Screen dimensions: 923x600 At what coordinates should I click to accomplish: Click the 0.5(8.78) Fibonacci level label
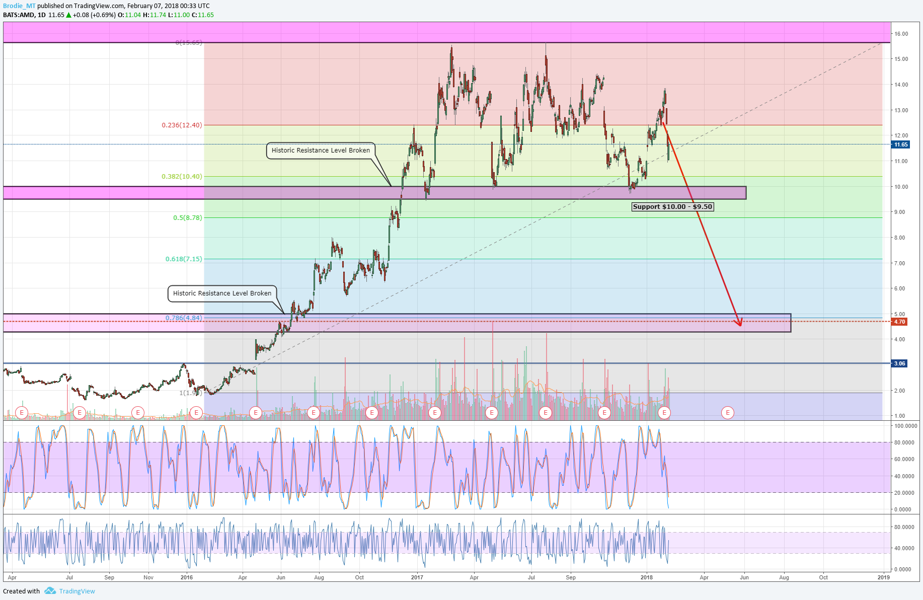coord(187,217)
